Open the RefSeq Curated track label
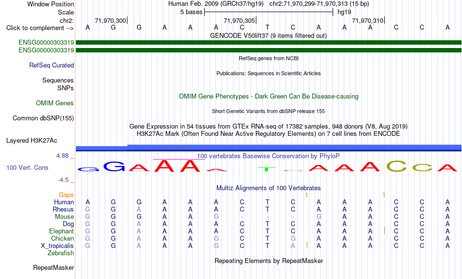 coord(51,66)
